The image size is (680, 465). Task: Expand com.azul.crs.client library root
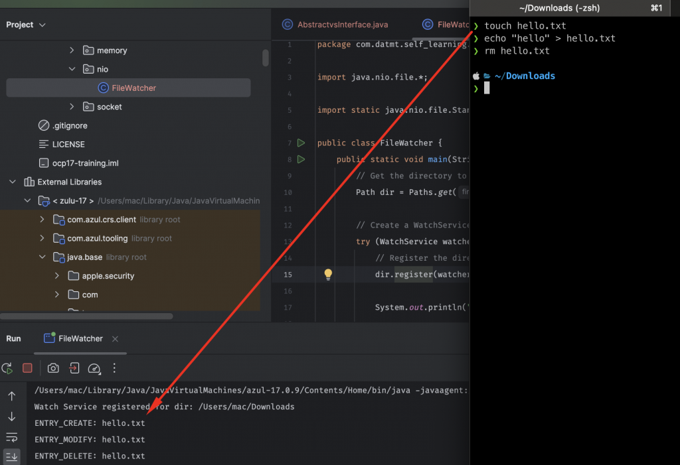click(42, 220)
